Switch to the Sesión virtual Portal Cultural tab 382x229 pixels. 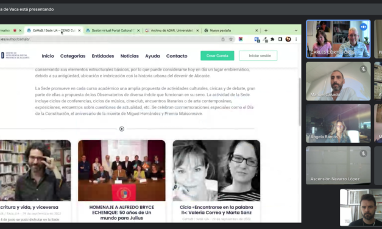(111, 30)
